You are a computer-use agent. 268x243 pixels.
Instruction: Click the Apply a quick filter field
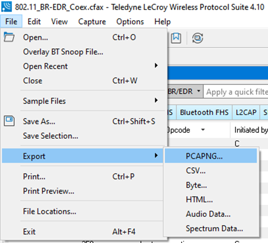coord(236,92)
